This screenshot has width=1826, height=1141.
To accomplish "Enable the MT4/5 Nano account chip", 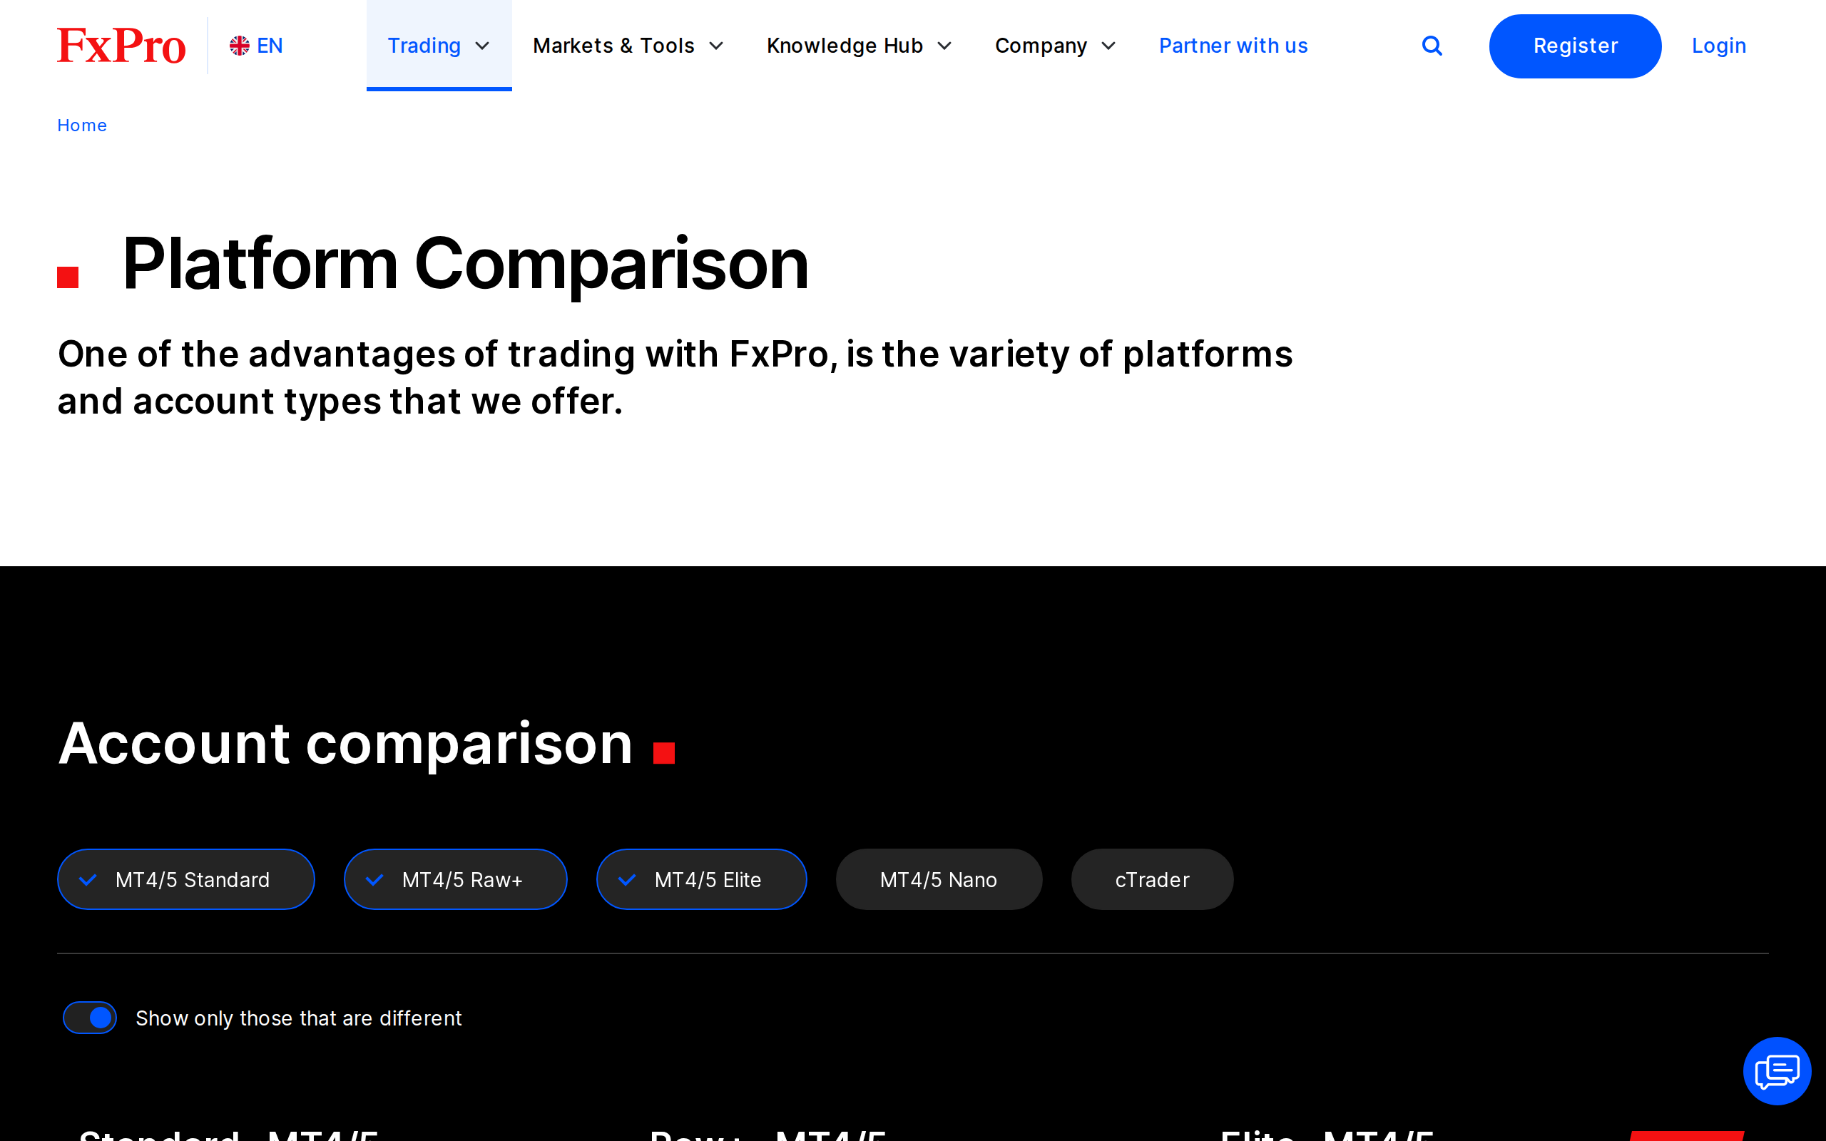I will coord(939,879).
